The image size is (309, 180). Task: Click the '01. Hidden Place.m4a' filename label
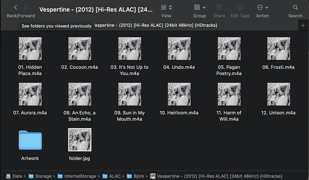[x=30, y=70]
